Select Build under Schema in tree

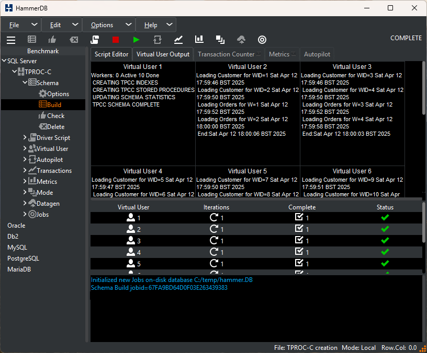(54, 104)
